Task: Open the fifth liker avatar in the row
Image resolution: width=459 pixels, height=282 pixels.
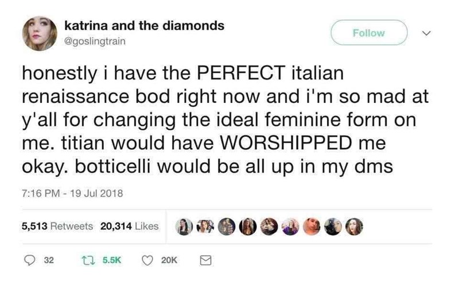Action: click(x=268, y=226)
